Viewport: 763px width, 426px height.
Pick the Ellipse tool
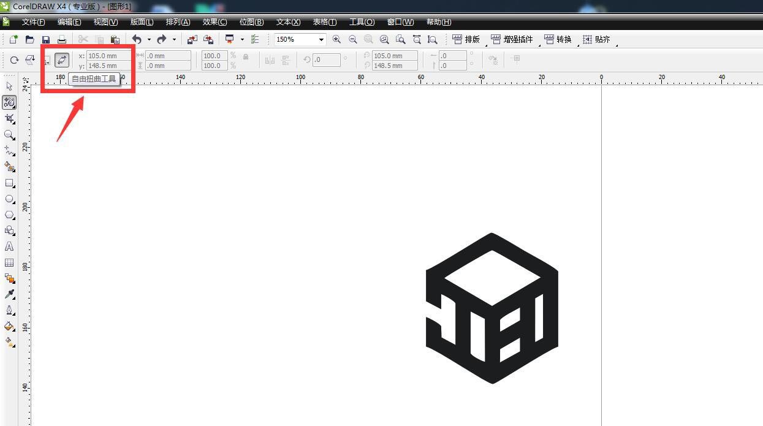(9, 199)
